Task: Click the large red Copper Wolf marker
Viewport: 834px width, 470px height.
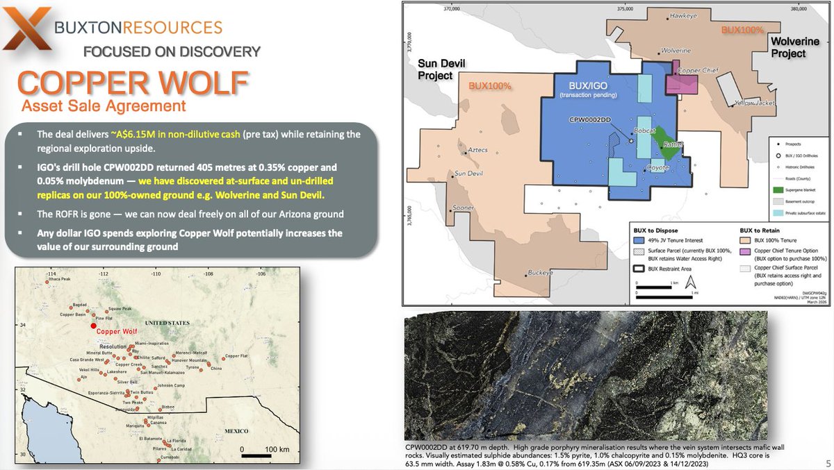Action: click(x=92, y=324)
